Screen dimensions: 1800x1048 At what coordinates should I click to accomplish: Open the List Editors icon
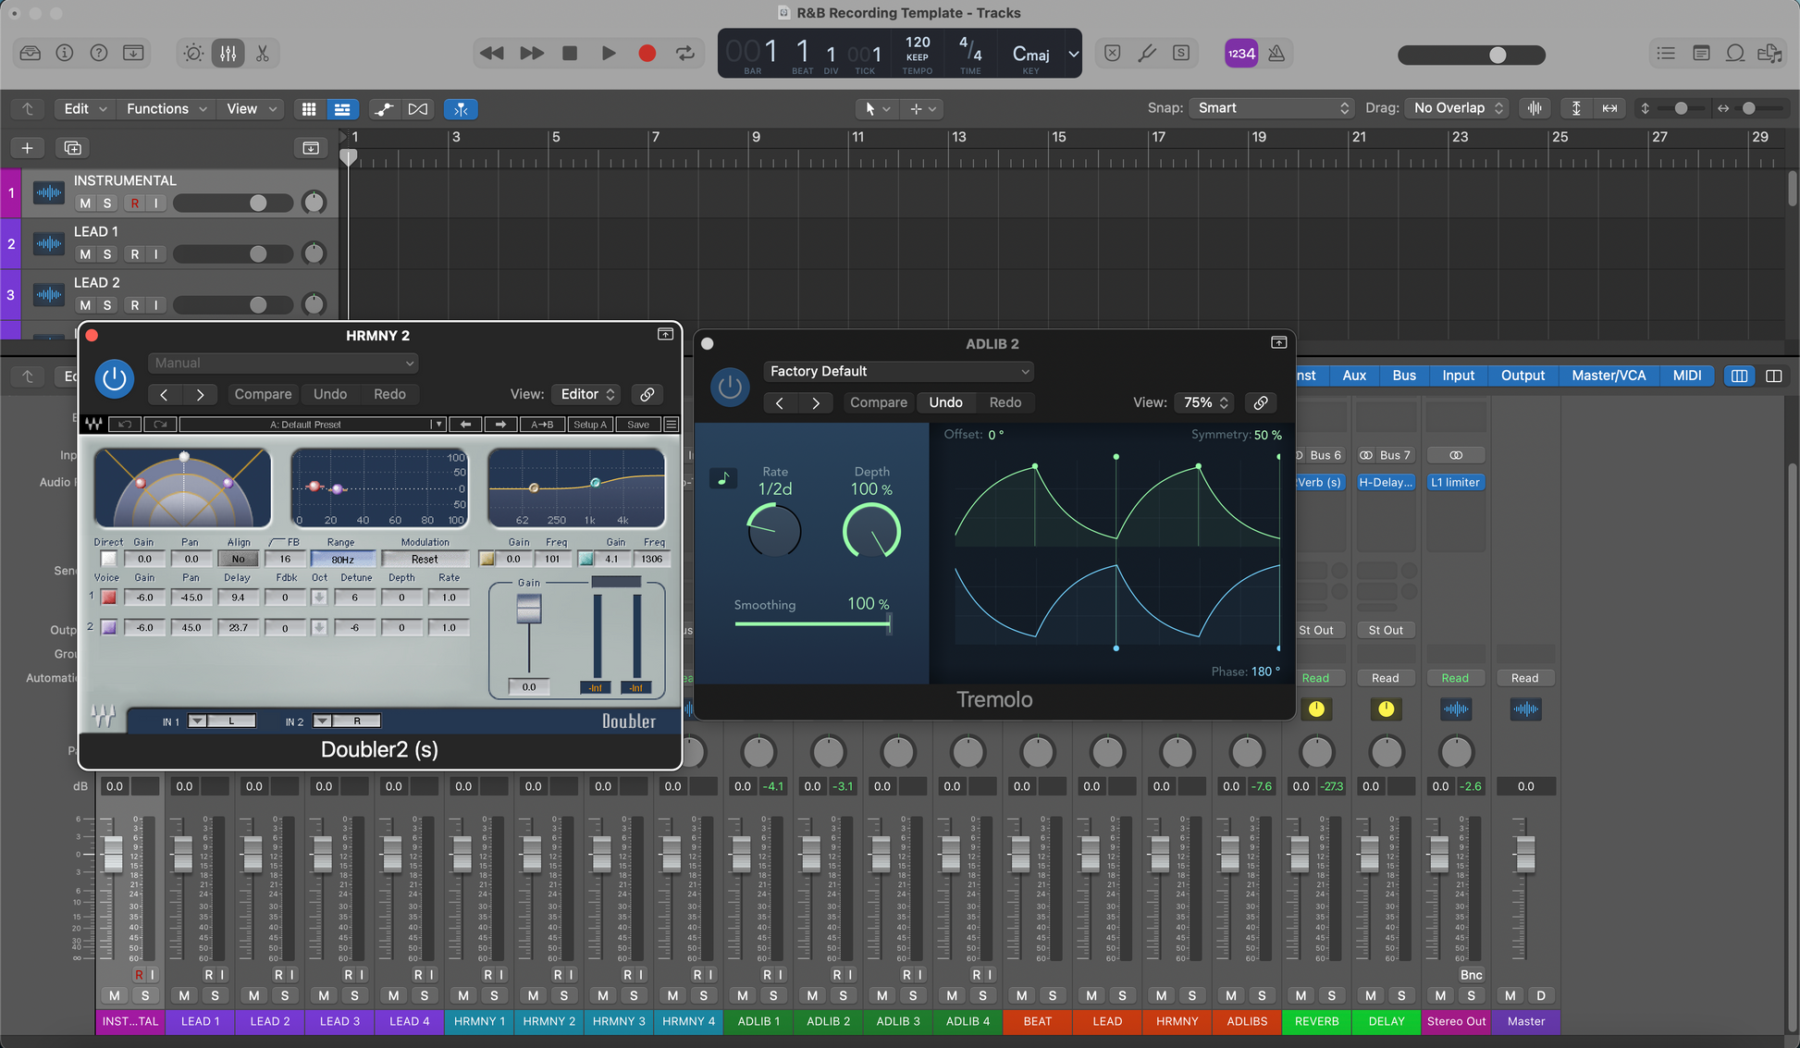[1666, 54]
